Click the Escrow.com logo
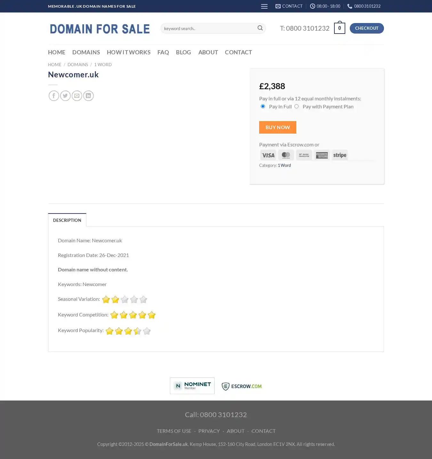 pos(242,386)
